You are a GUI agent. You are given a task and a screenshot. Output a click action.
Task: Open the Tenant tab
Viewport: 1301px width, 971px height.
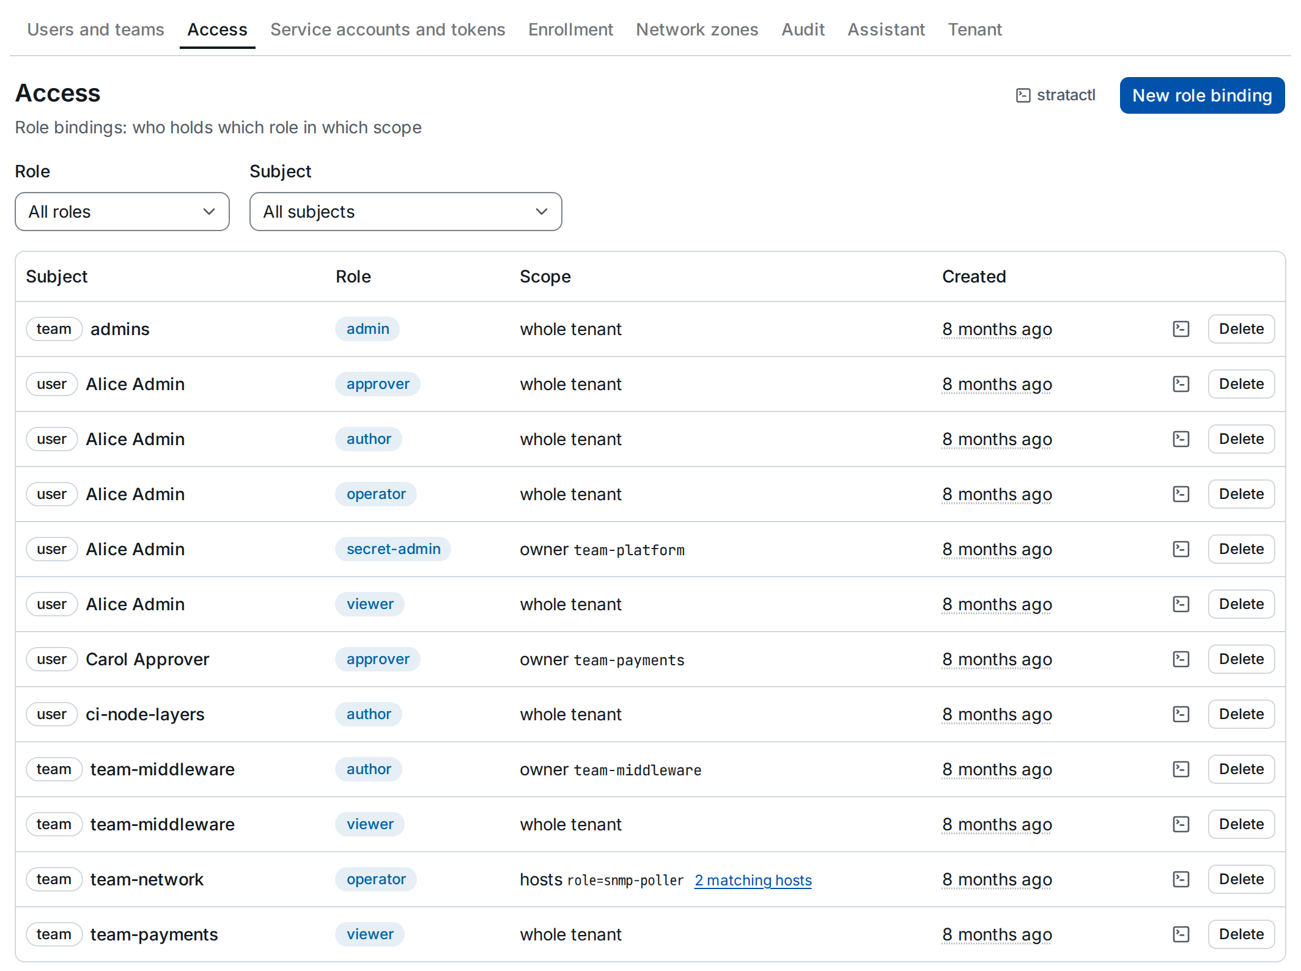coord(975,29)
